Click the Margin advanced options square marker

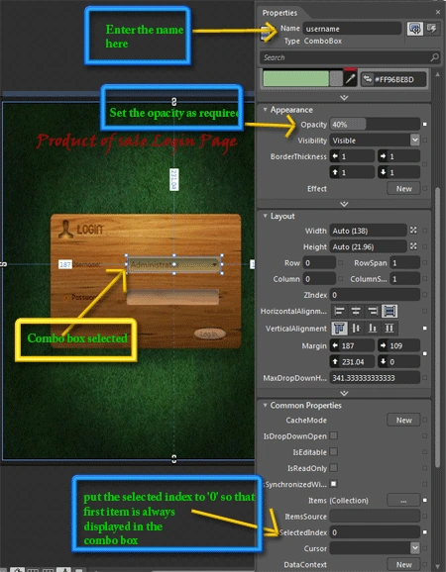[x=424, y=353]
